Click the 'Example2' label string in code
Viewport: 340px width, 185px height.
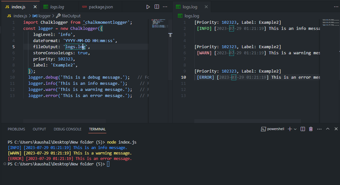click(63, 65)
